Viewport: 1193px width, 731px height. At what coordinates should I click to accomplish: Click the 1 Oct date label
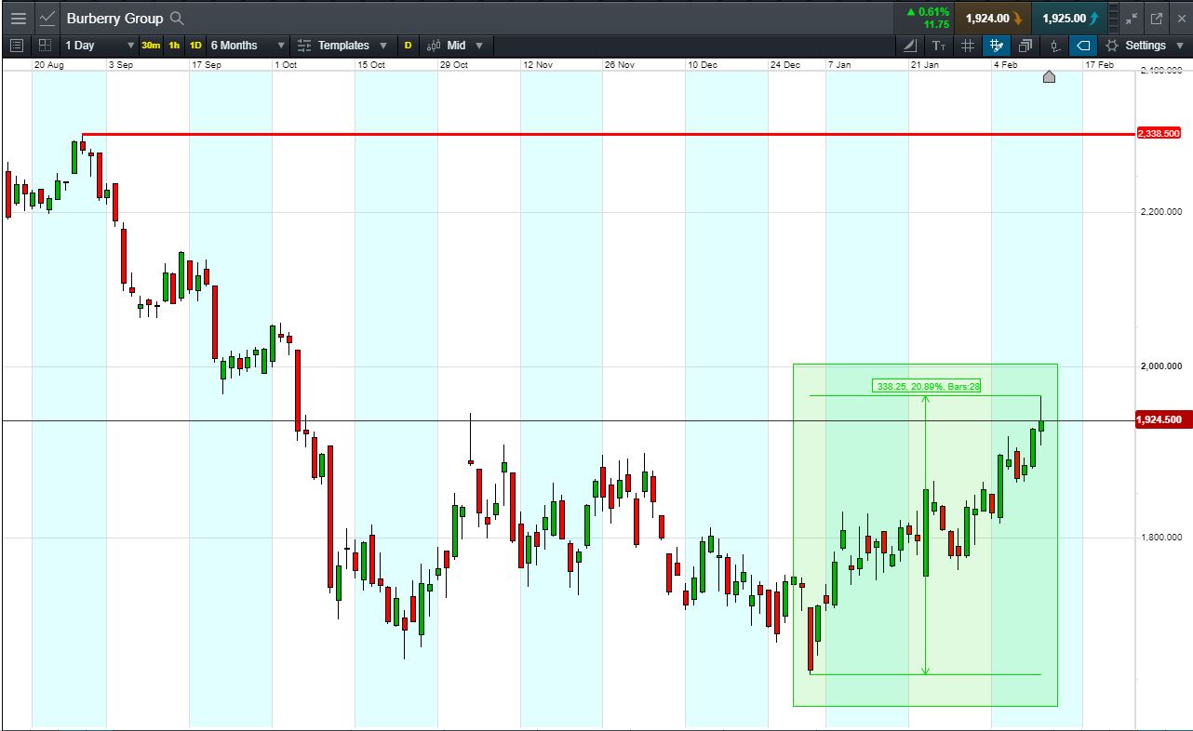pos(287,65)
